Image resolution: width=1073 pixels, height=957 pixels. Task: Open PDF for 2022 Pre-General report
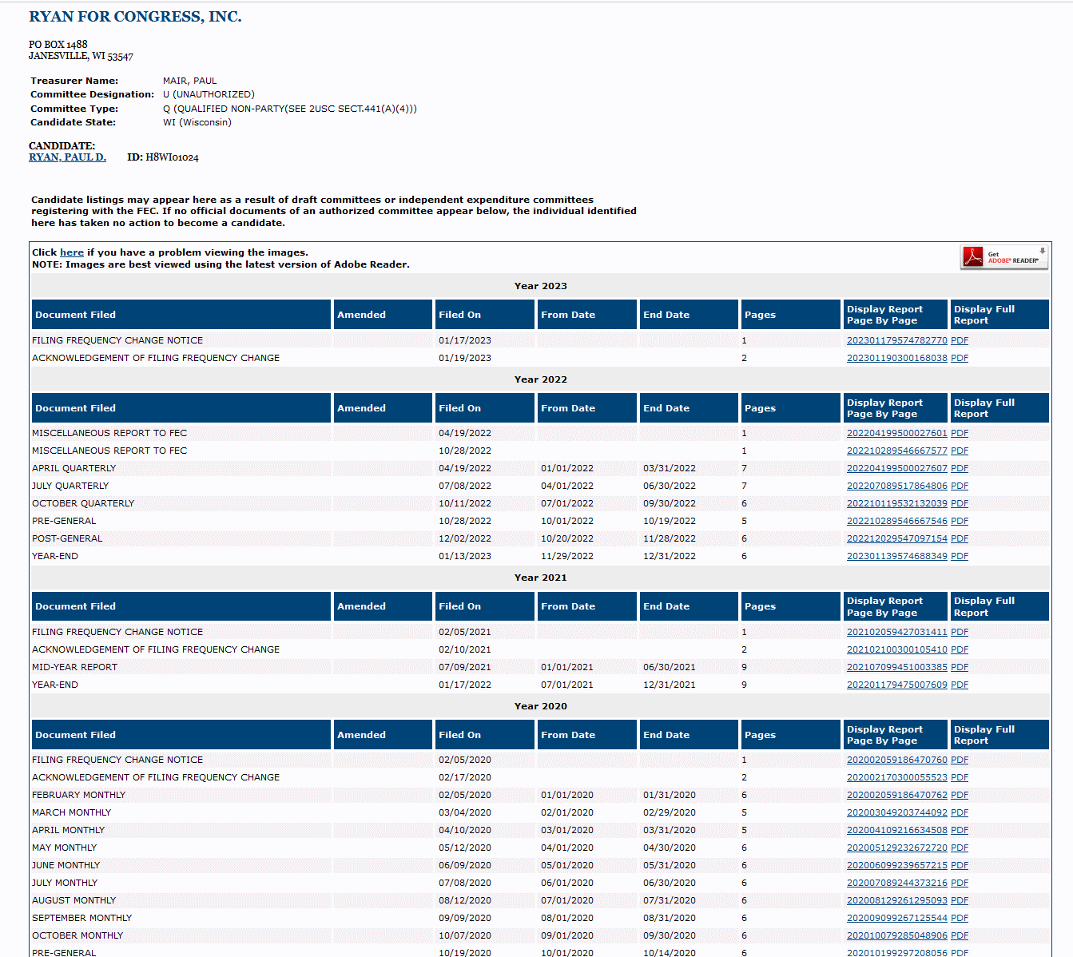point(960,521)
